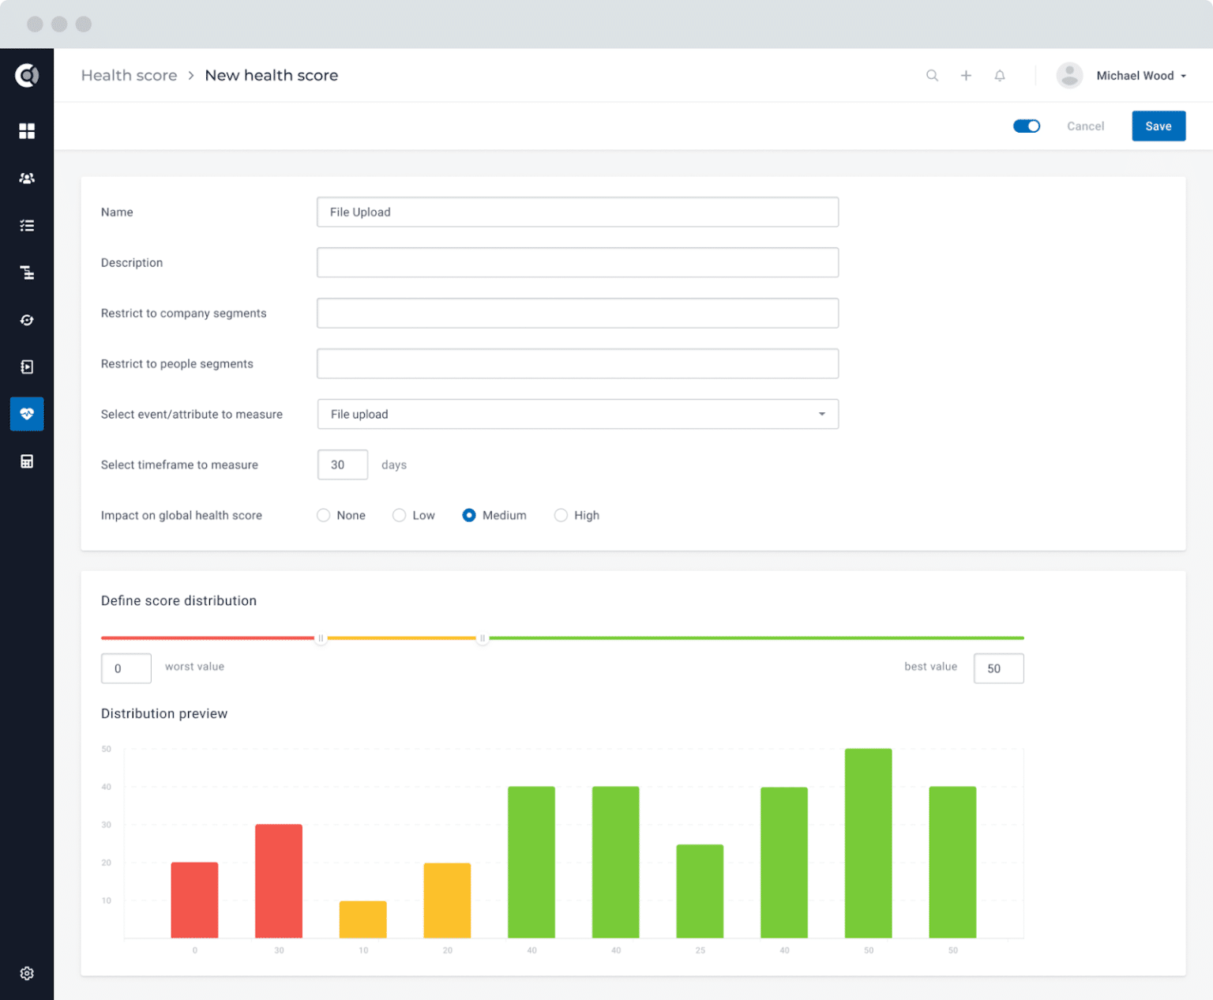Open the create menu via plus icon

coord(966,75)
